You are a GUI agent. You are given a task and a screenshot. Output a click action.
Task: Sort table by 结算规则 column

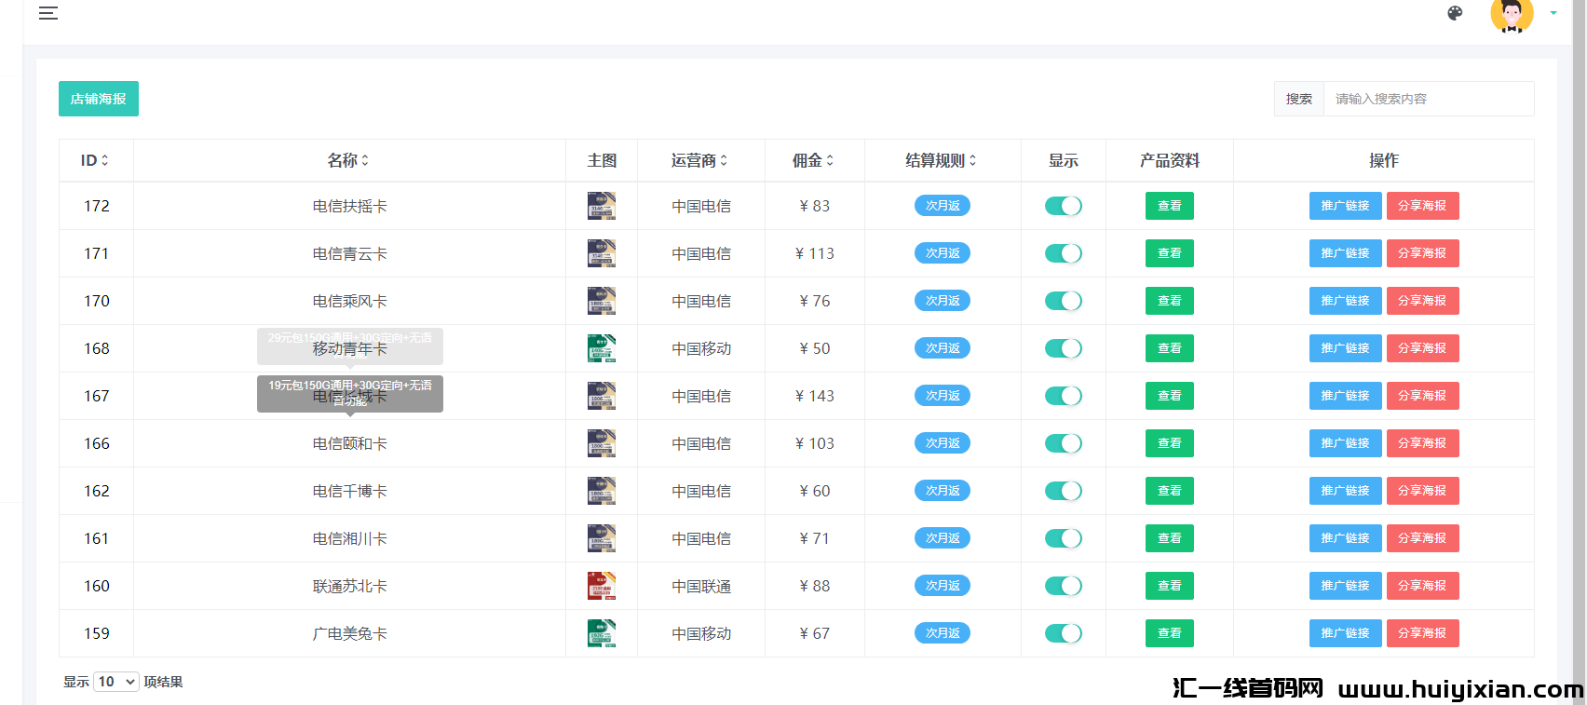point(972,160)
